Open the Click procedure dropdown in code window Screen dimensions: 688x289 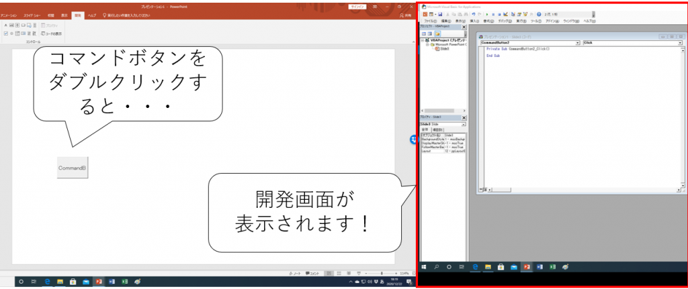pos(680,43)
